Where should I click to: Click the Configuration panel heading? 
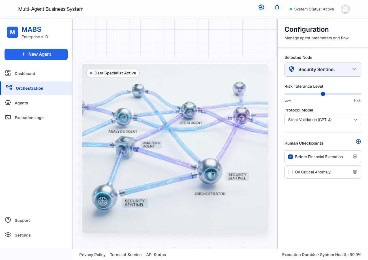[x=307, y=29]
